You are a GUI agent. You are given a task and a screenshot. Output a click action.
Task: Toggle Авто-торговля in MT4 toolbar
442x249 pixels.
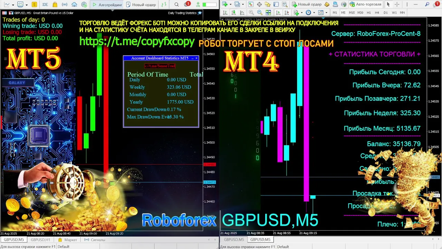coord(365,4)
